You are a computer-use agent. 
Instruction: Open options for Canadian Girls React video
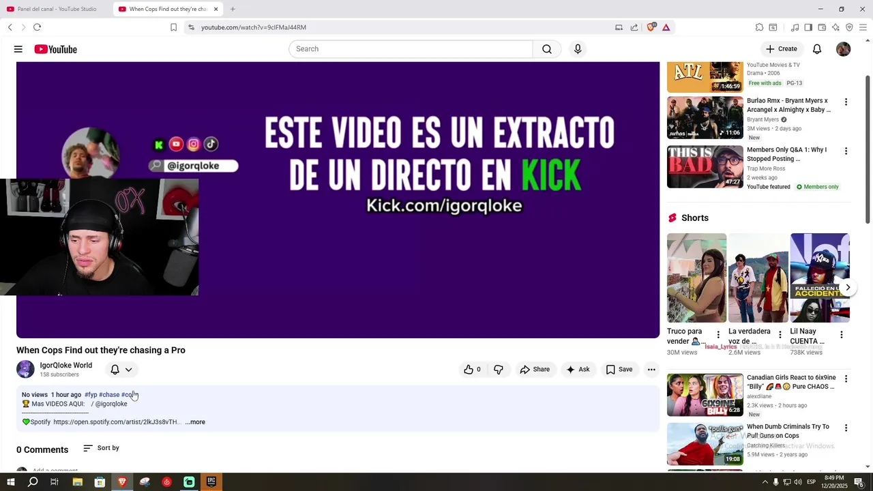(x=846, y=378)
